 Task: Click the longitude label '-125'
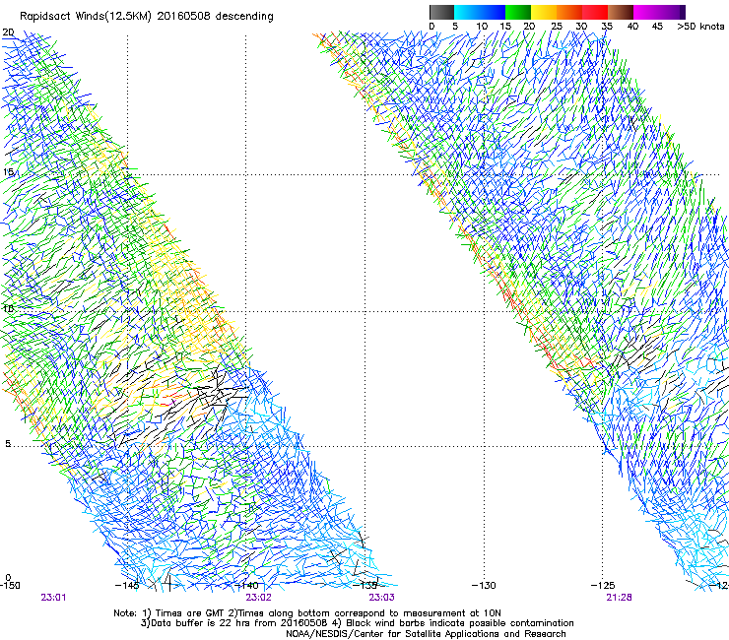(603, 586)
